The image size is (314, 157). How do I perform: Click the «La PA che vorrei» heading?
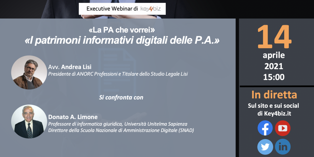(x=122, y=30)
